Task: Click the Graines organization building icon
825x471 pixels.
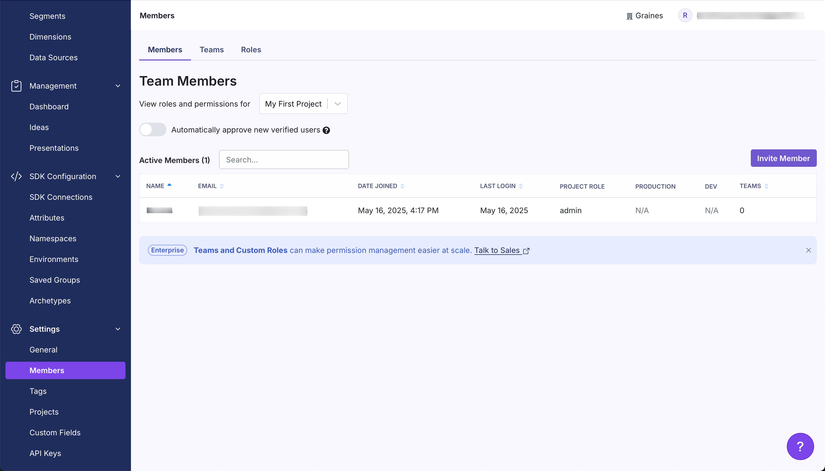Action: pos(629,16)
